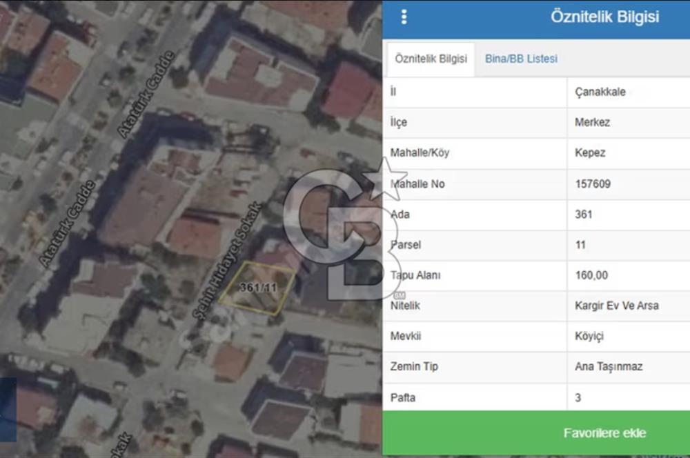
Task: Click the Kepez value for Mahalle/Köy
Action: 589,152
